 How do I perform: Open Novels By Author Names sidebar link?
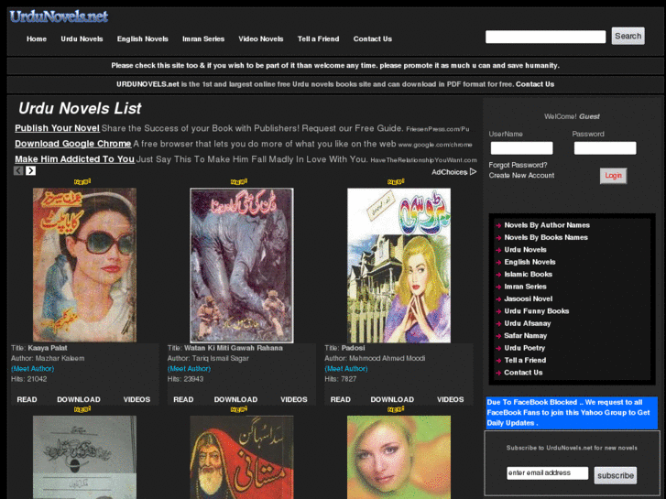(x=547, y=225)
